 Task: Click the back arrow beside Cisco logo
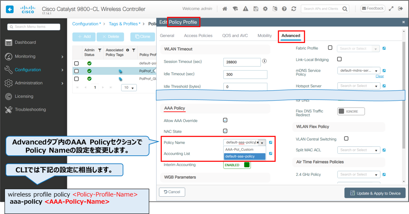(x=10, y=9)
